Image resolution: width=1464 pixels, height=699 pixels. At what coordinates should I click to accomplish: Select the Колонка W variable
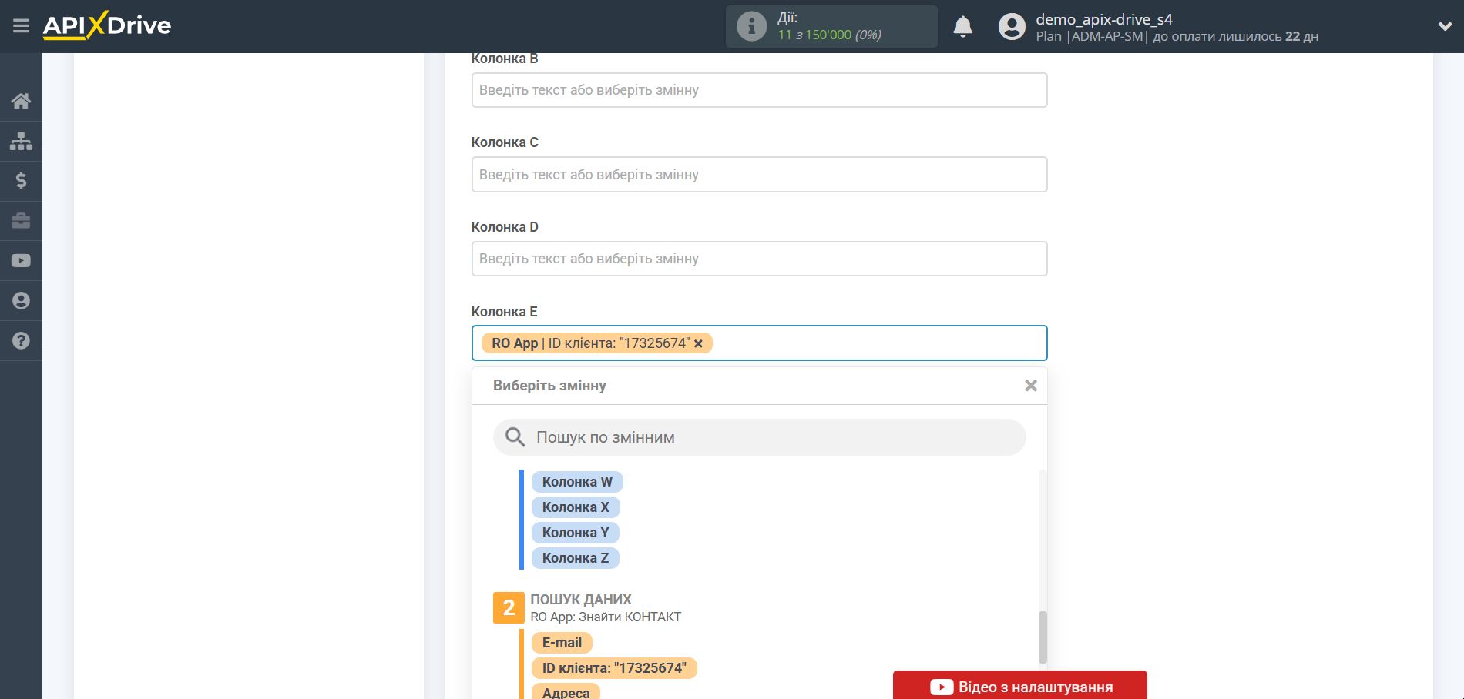[576, 482]
